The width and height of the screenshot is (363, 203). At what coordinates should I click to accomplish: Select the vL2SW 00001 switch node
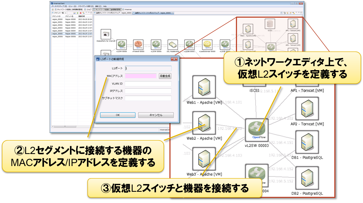190,44
